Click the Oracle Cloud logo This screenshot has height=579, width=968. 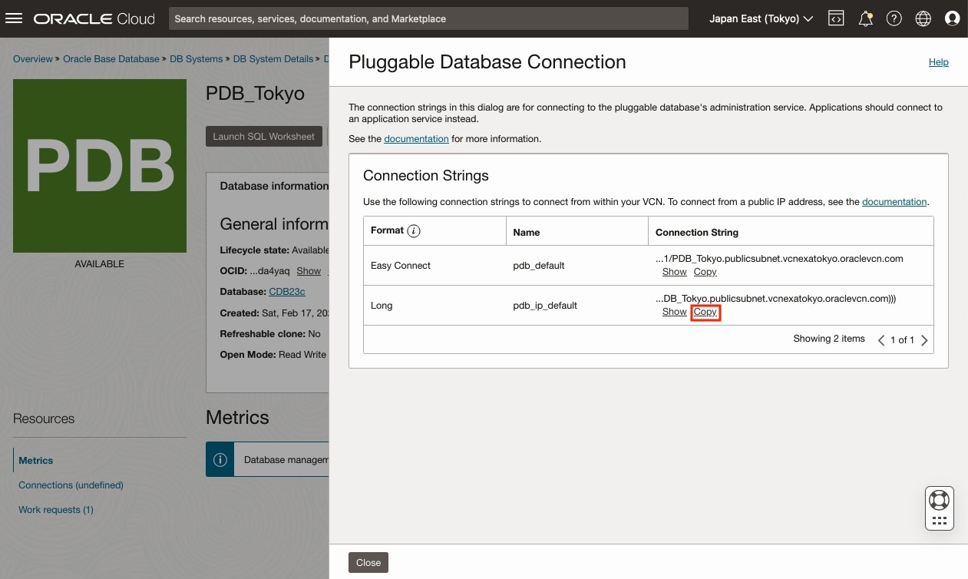[x=94, y=18]
